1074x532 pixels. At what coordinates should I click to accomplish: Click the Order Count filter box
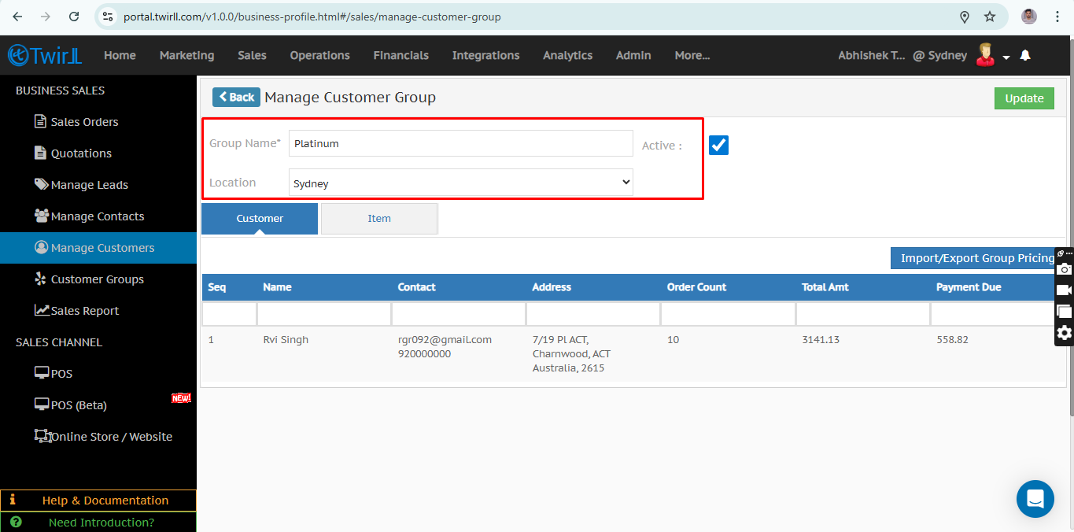(728, 314)
